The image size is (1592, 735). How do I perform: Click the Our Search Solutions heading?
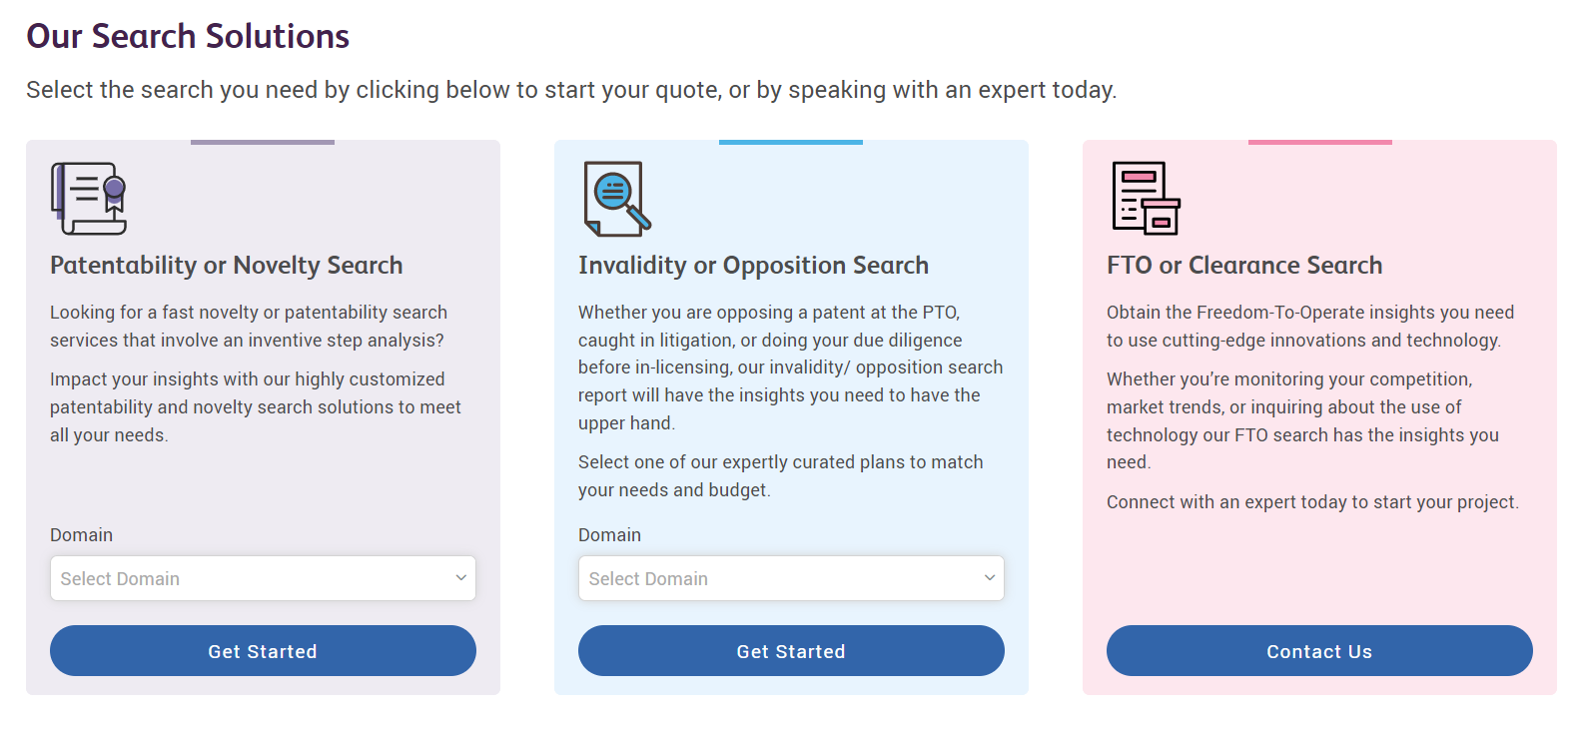pyautogui.click(x=188, y=37)
